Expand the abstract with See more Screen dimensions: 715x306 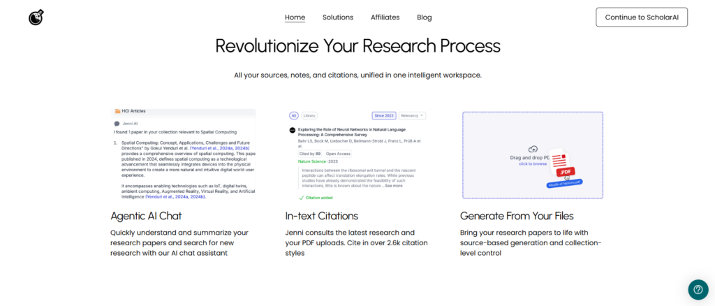click(x=395, y=186)
